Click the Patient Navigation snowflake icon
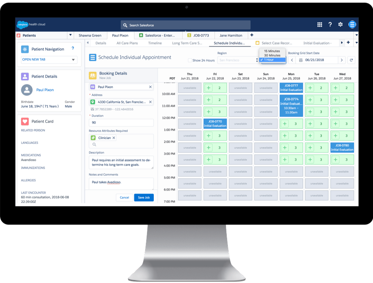Viewport: 373px width, 283px height. click(25, 49)
